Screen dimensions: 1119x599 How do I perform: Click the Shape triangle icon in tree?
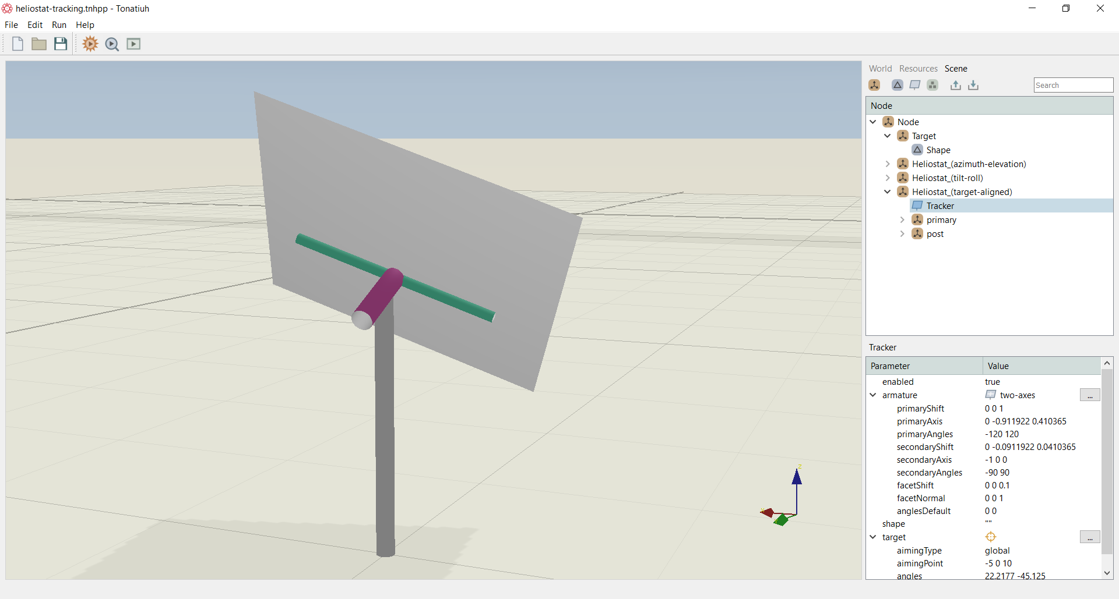(x=917, y=150)
